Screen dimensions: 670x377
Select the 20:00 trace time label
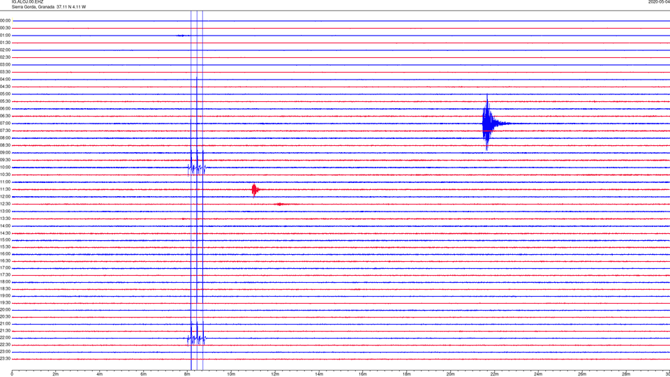click(x=5, y=310)
